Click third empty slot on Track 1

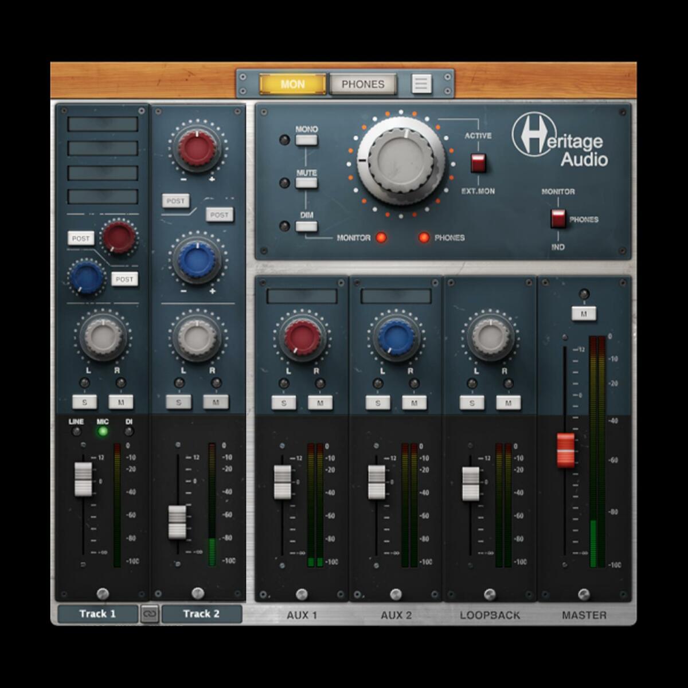point(103,173)
